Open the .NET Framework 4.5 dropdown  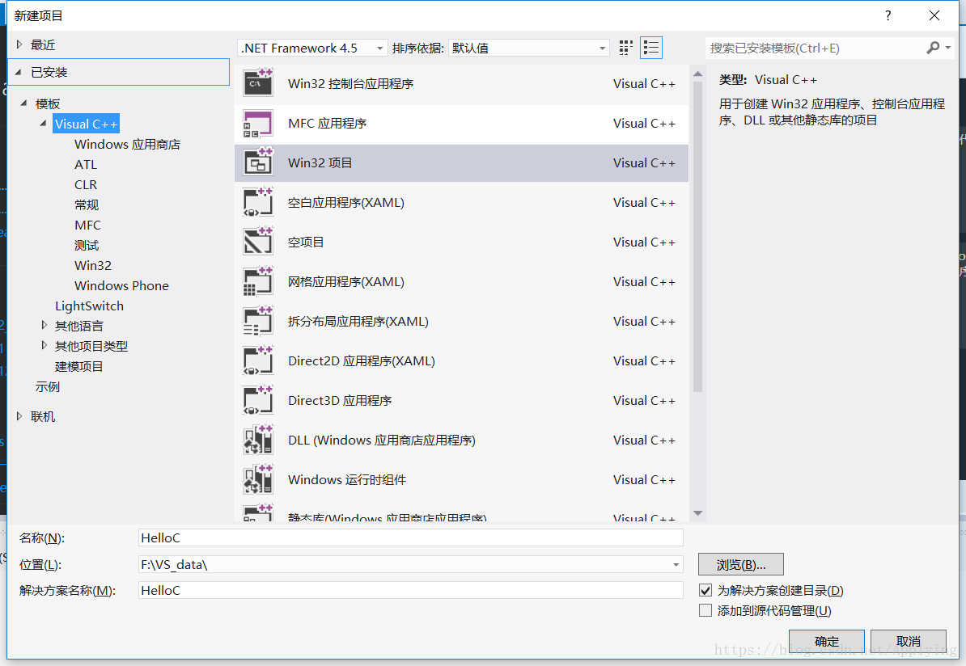click(311, 48)
